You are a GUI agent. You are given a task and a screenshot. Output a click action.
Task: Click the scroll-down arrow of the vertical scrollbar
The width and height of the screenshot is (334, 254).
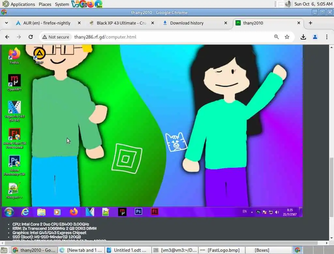coord(331,238)
